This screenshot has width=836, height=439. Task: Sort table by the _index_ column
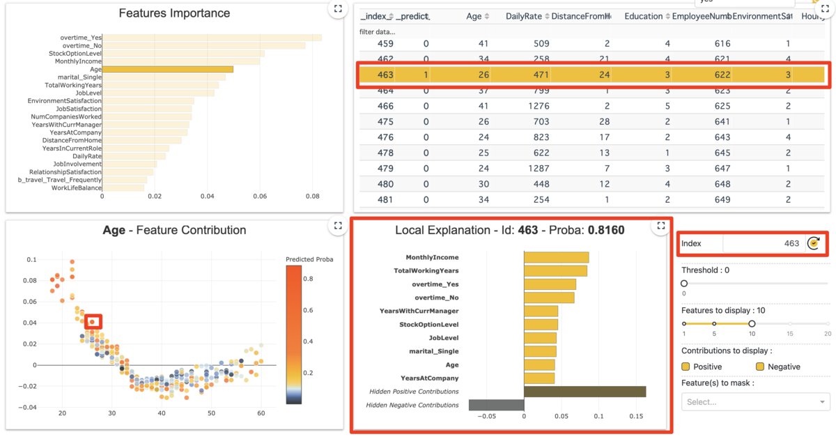(x=392, y=16)
